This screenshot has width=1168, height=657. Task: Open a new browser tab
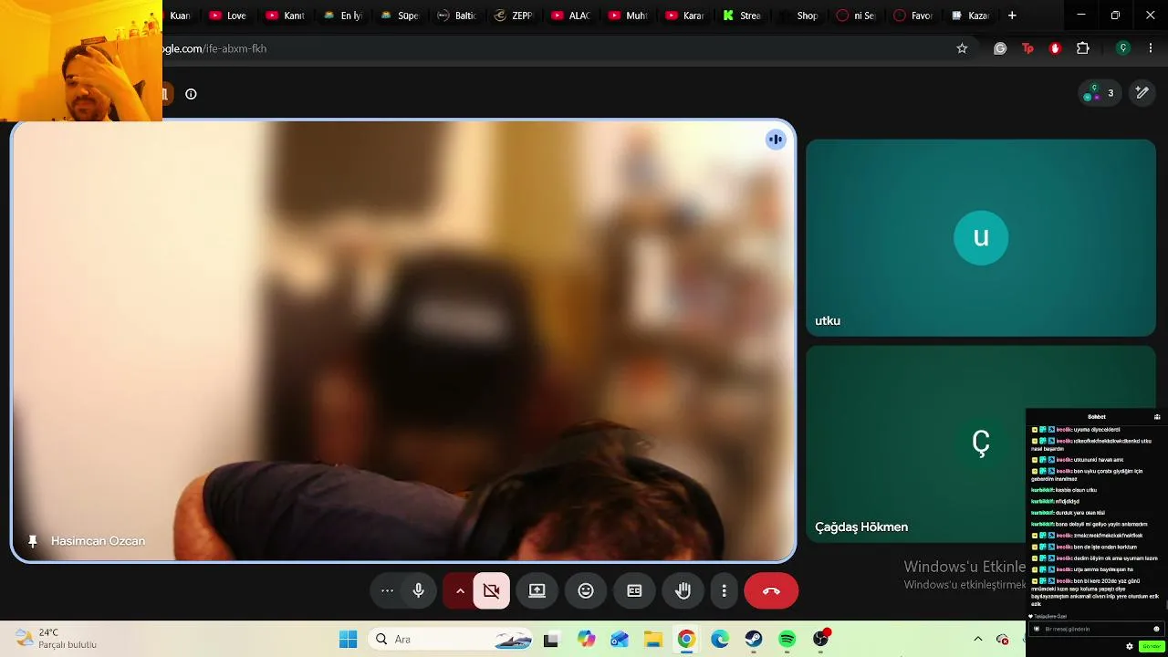point(1012,16)
